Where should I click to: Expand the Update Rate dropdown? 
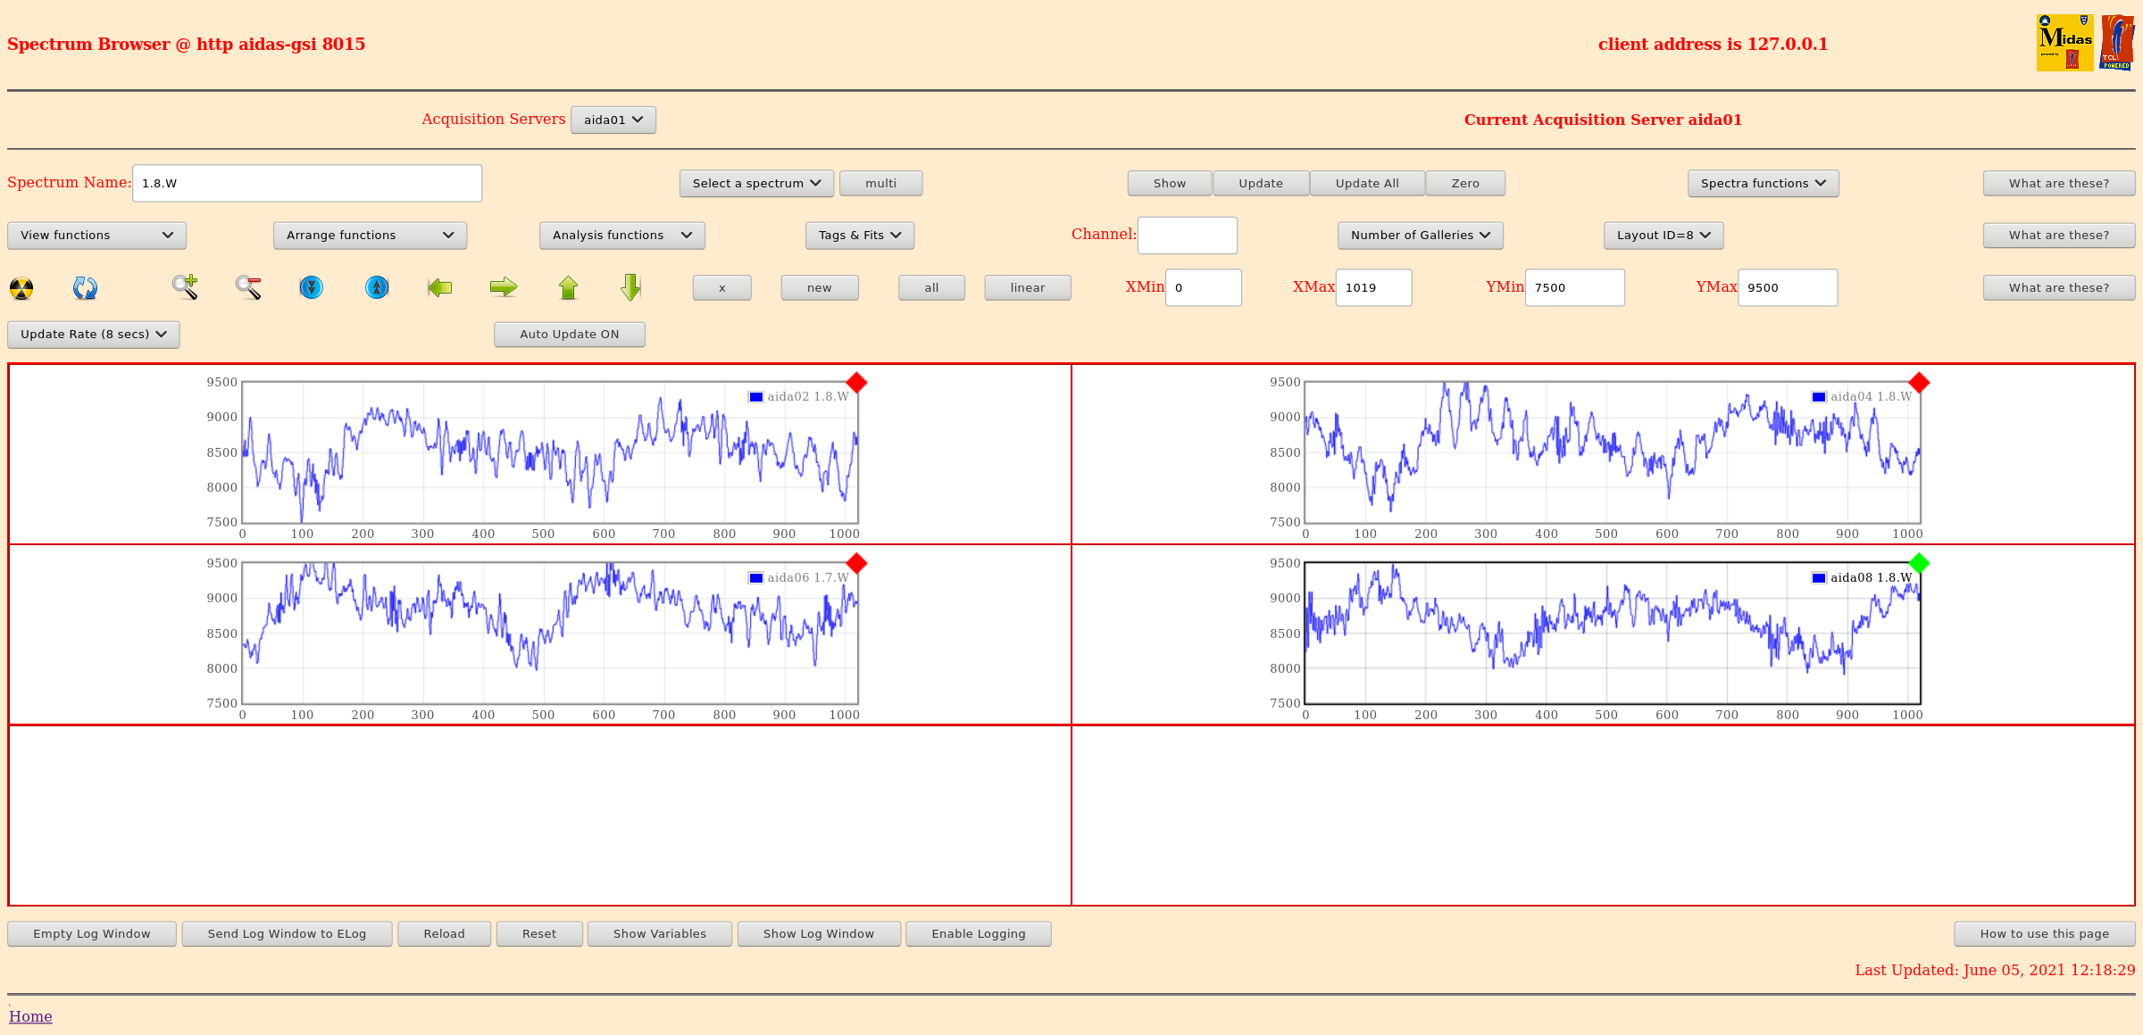pos(94,335)
